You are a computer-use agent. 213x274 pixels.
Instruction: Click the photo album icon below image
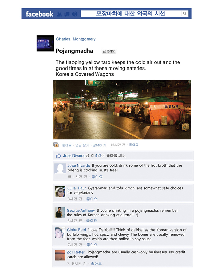(x=56, y=145)
